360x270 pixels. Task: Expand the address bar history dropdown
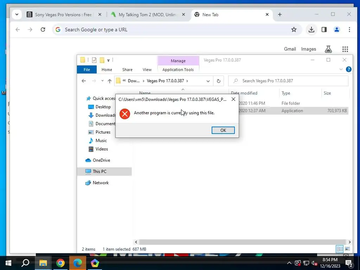click(x=208, y=81)
